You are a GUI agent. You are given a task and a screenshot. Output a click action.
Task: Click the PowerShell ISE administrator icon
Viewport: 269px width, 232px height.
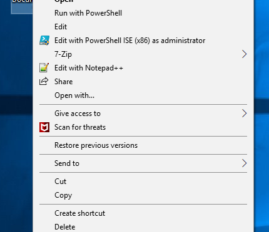coord(44,41)
